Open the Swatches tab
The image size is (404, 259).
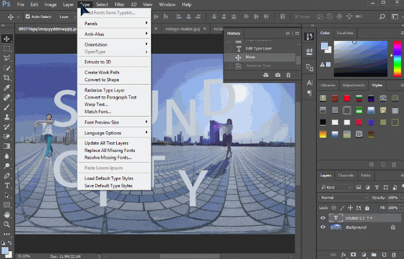pyautogui.click(x=345, y=33)
